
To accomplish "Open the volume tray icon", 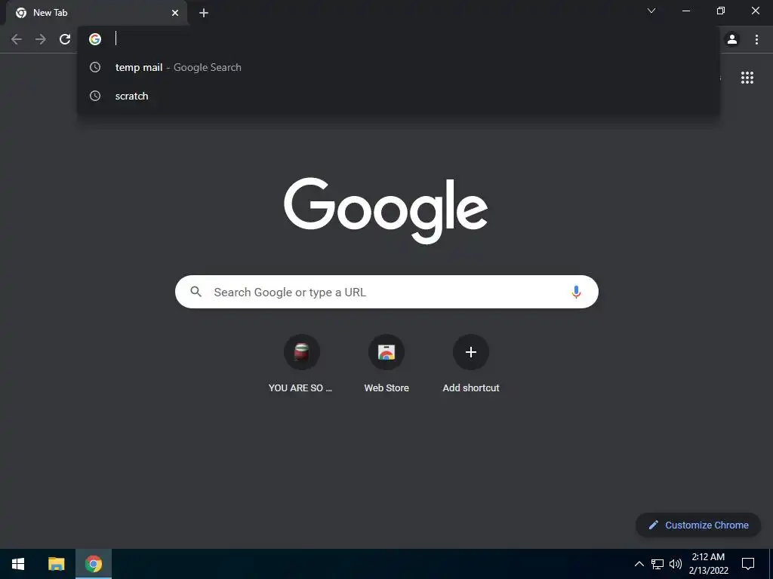I will tap(676, 564).
